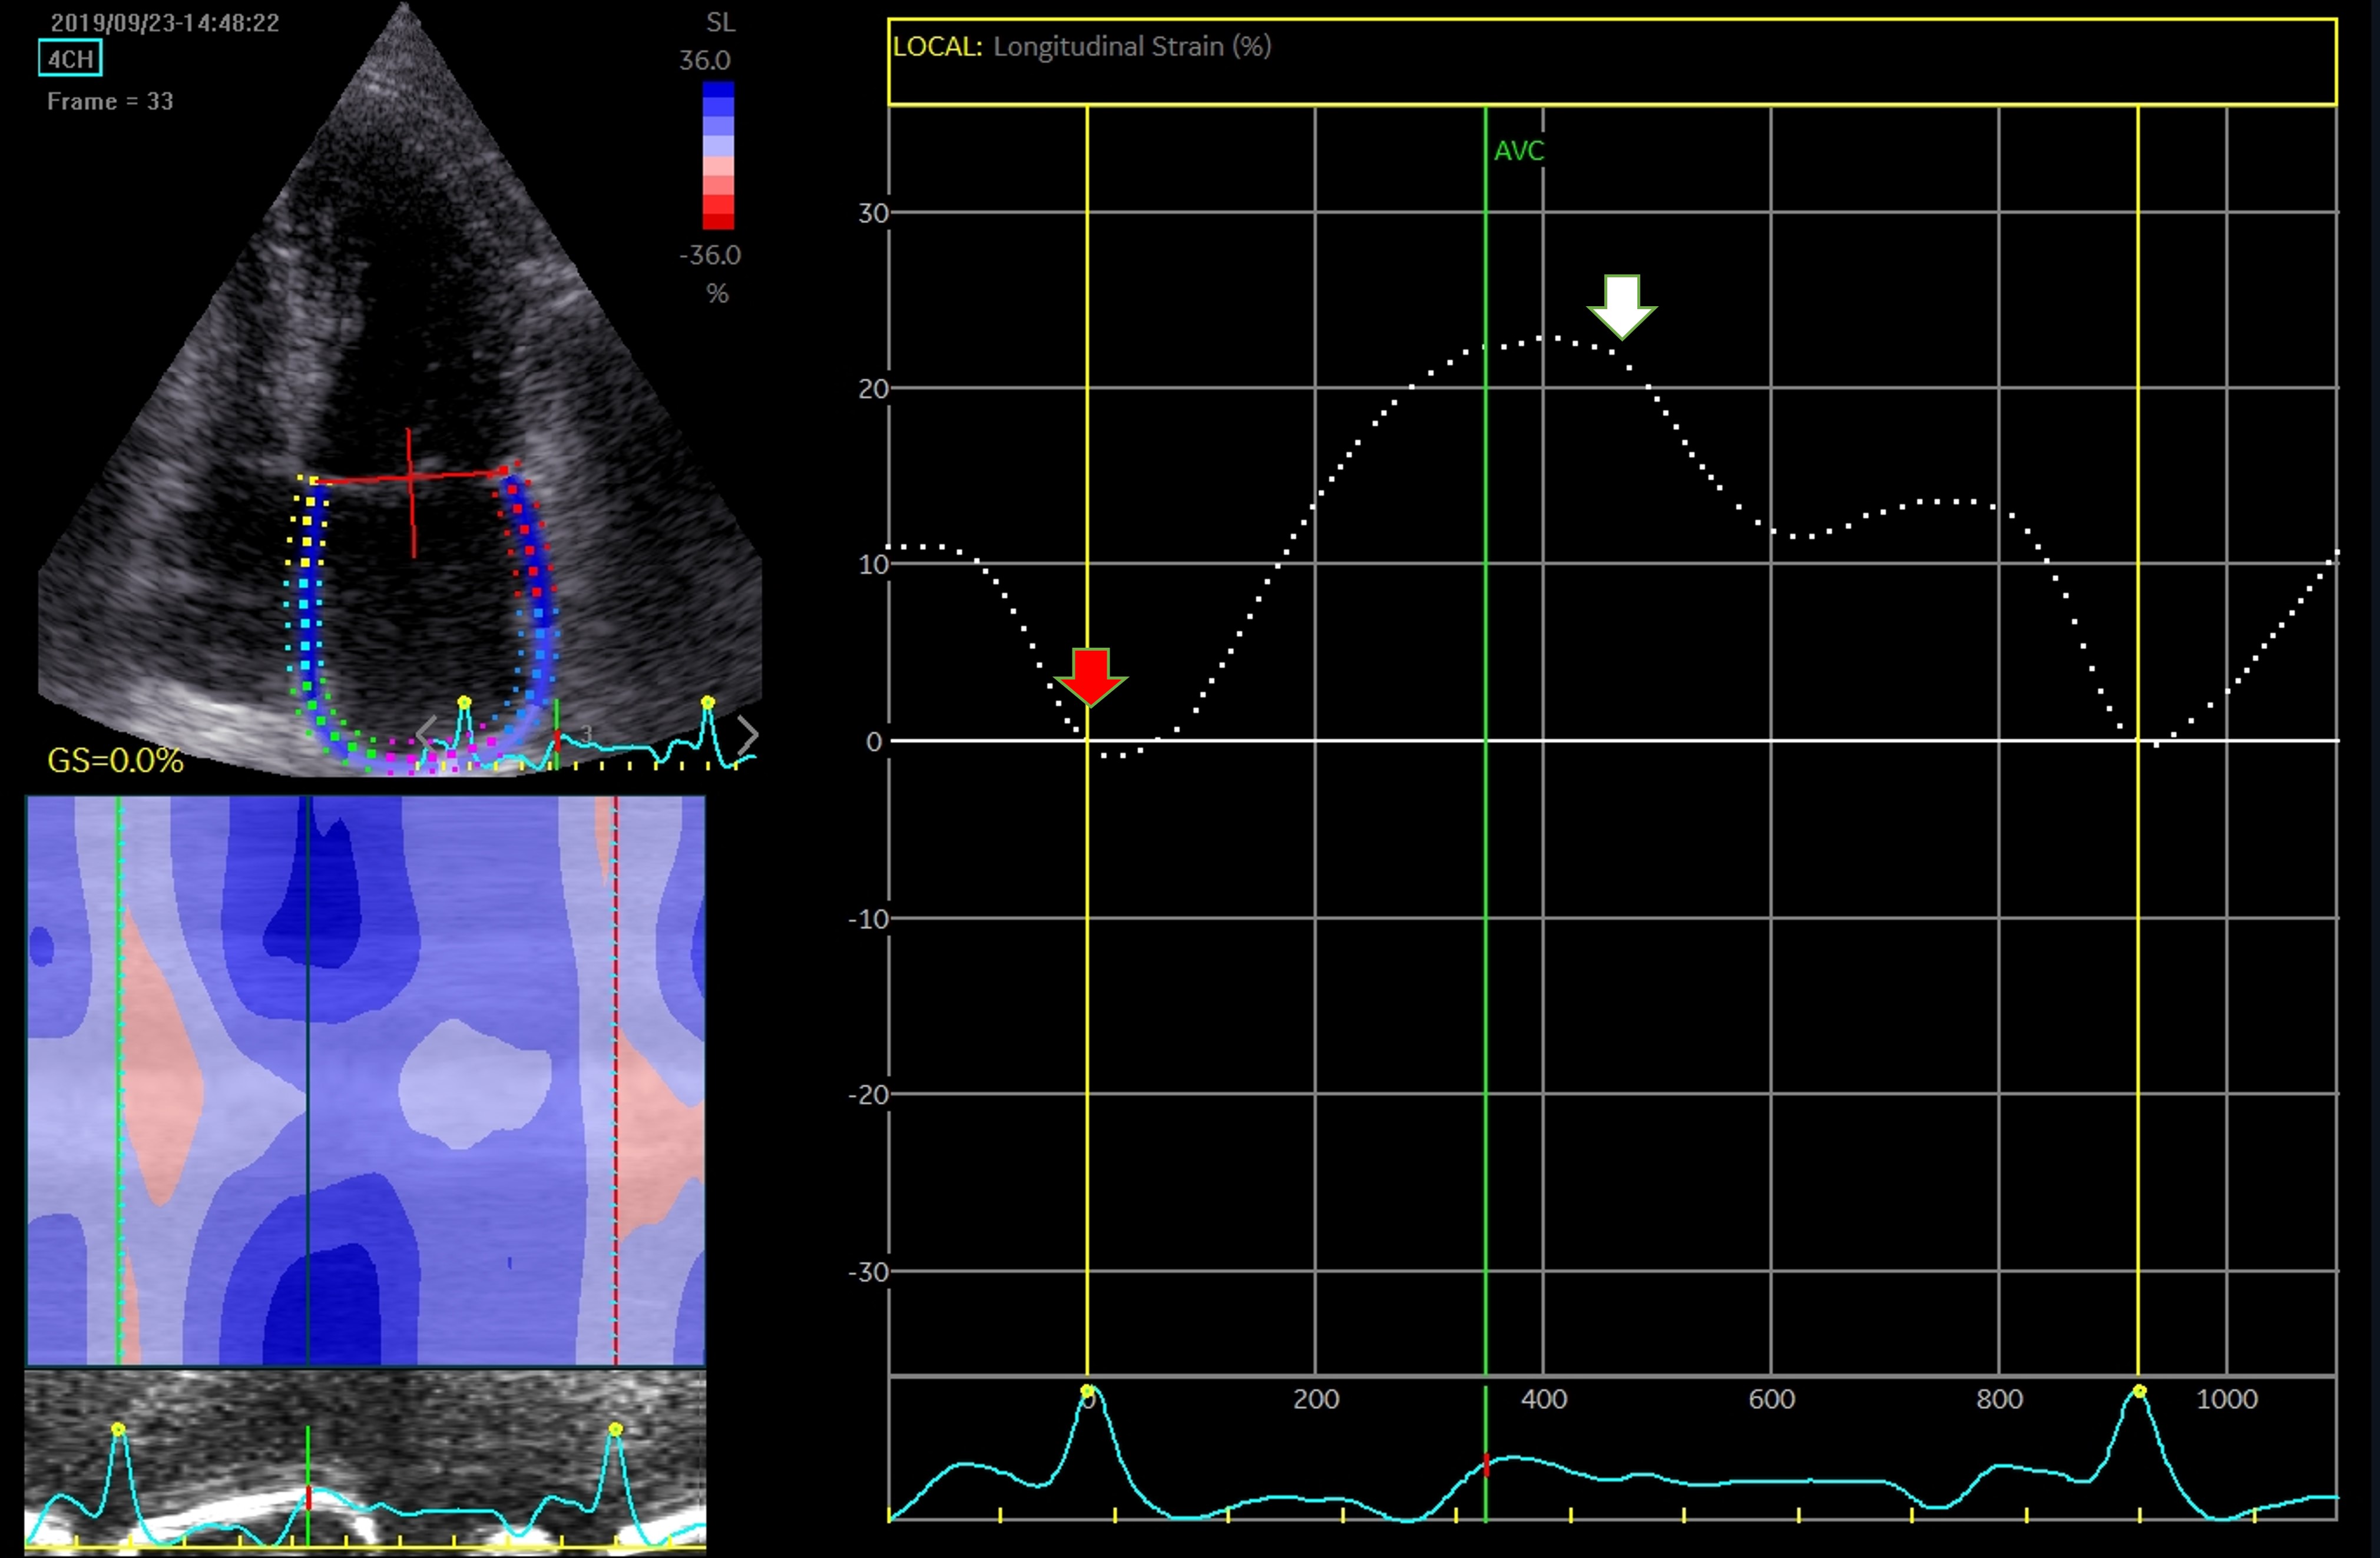Click the GS=0.0% global strain readout
This screenshot has width=2380, height=1558.
(115, 761)
